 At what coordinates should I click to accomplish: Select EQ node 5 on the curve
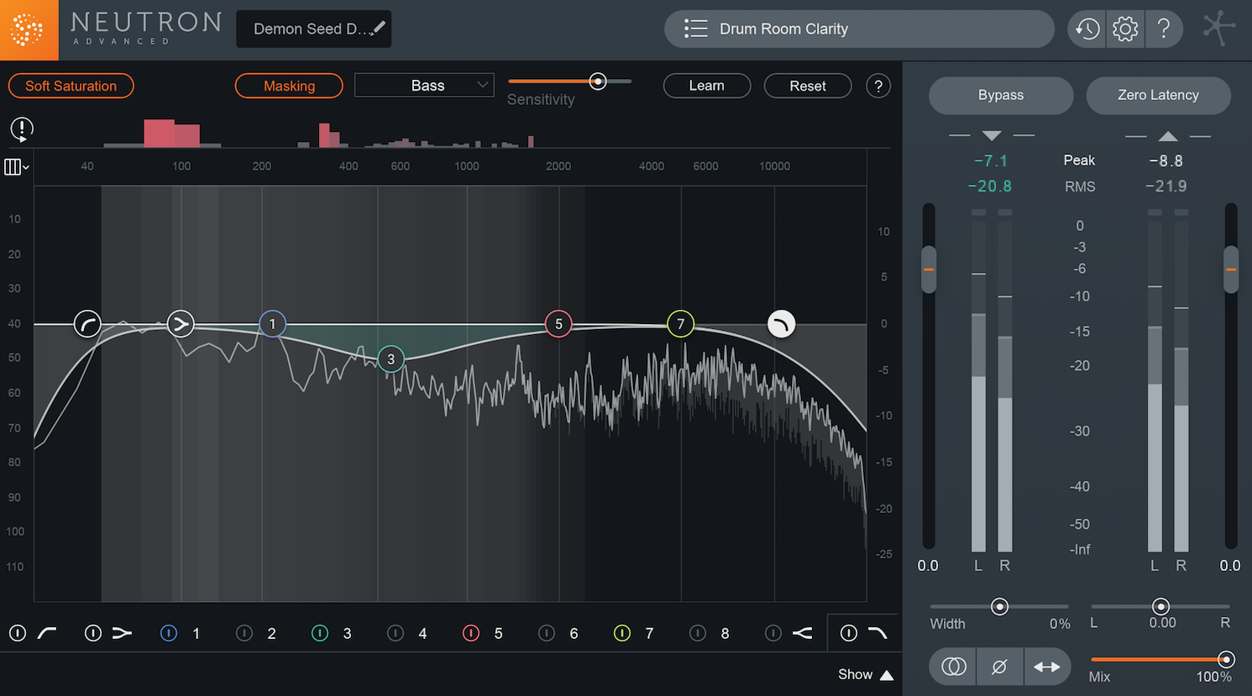pyautogui.click(x=558, y=323)
